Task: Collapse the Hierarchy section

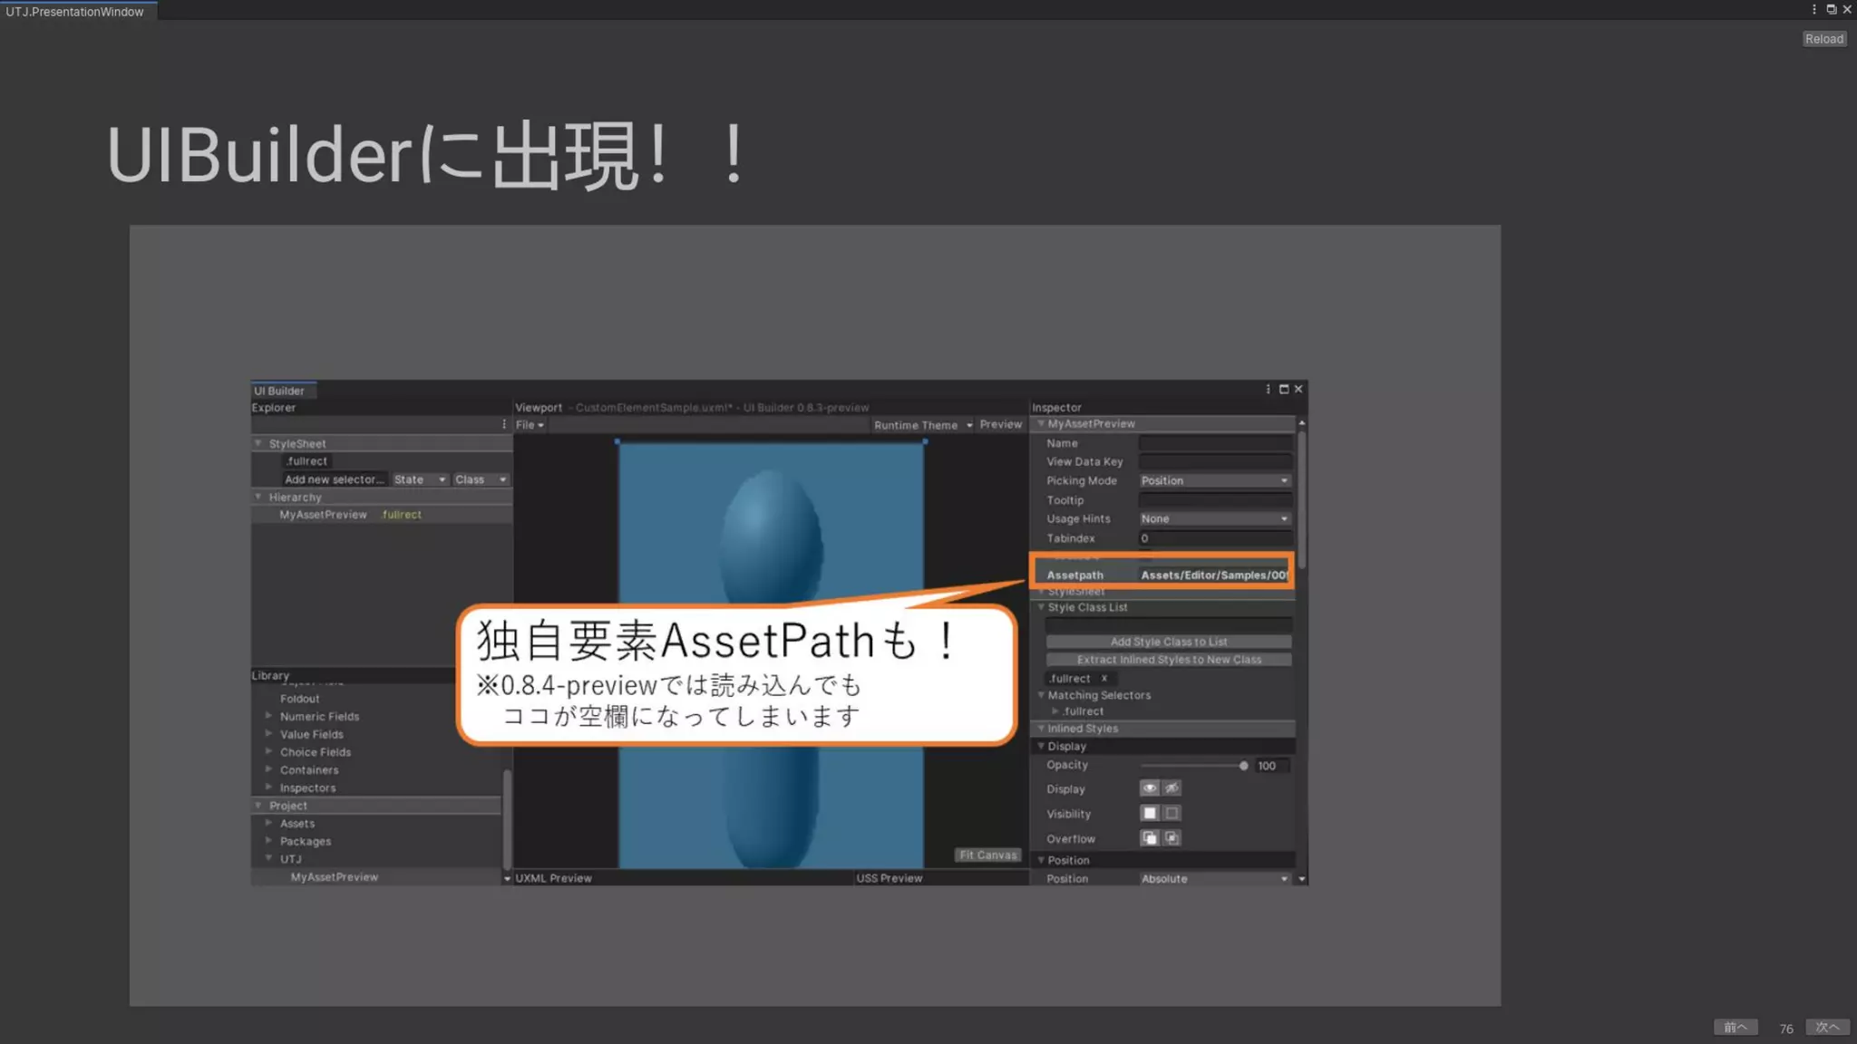Action: click(x=258, y=497)
